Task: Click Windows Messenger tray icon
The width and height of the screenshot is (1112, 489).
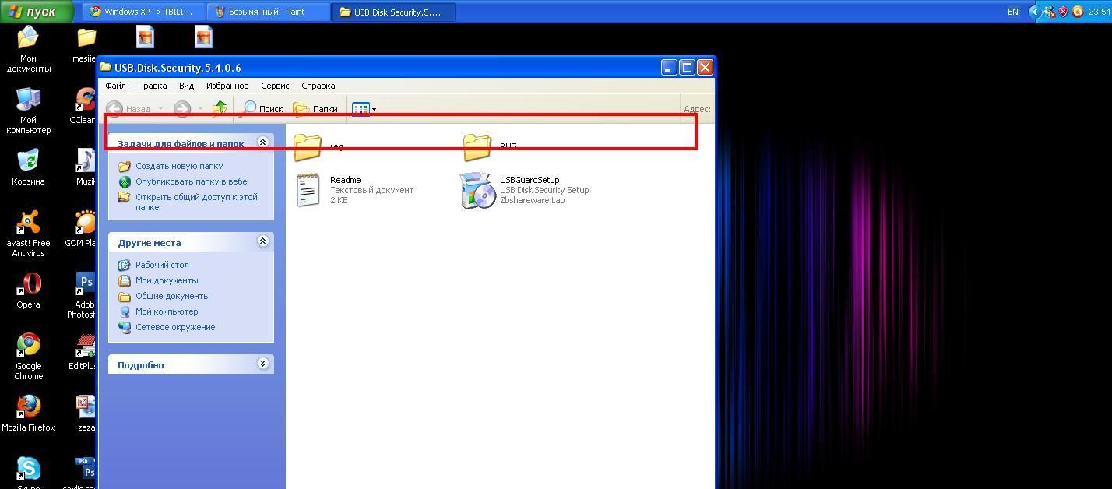Action: (1050, 12)
